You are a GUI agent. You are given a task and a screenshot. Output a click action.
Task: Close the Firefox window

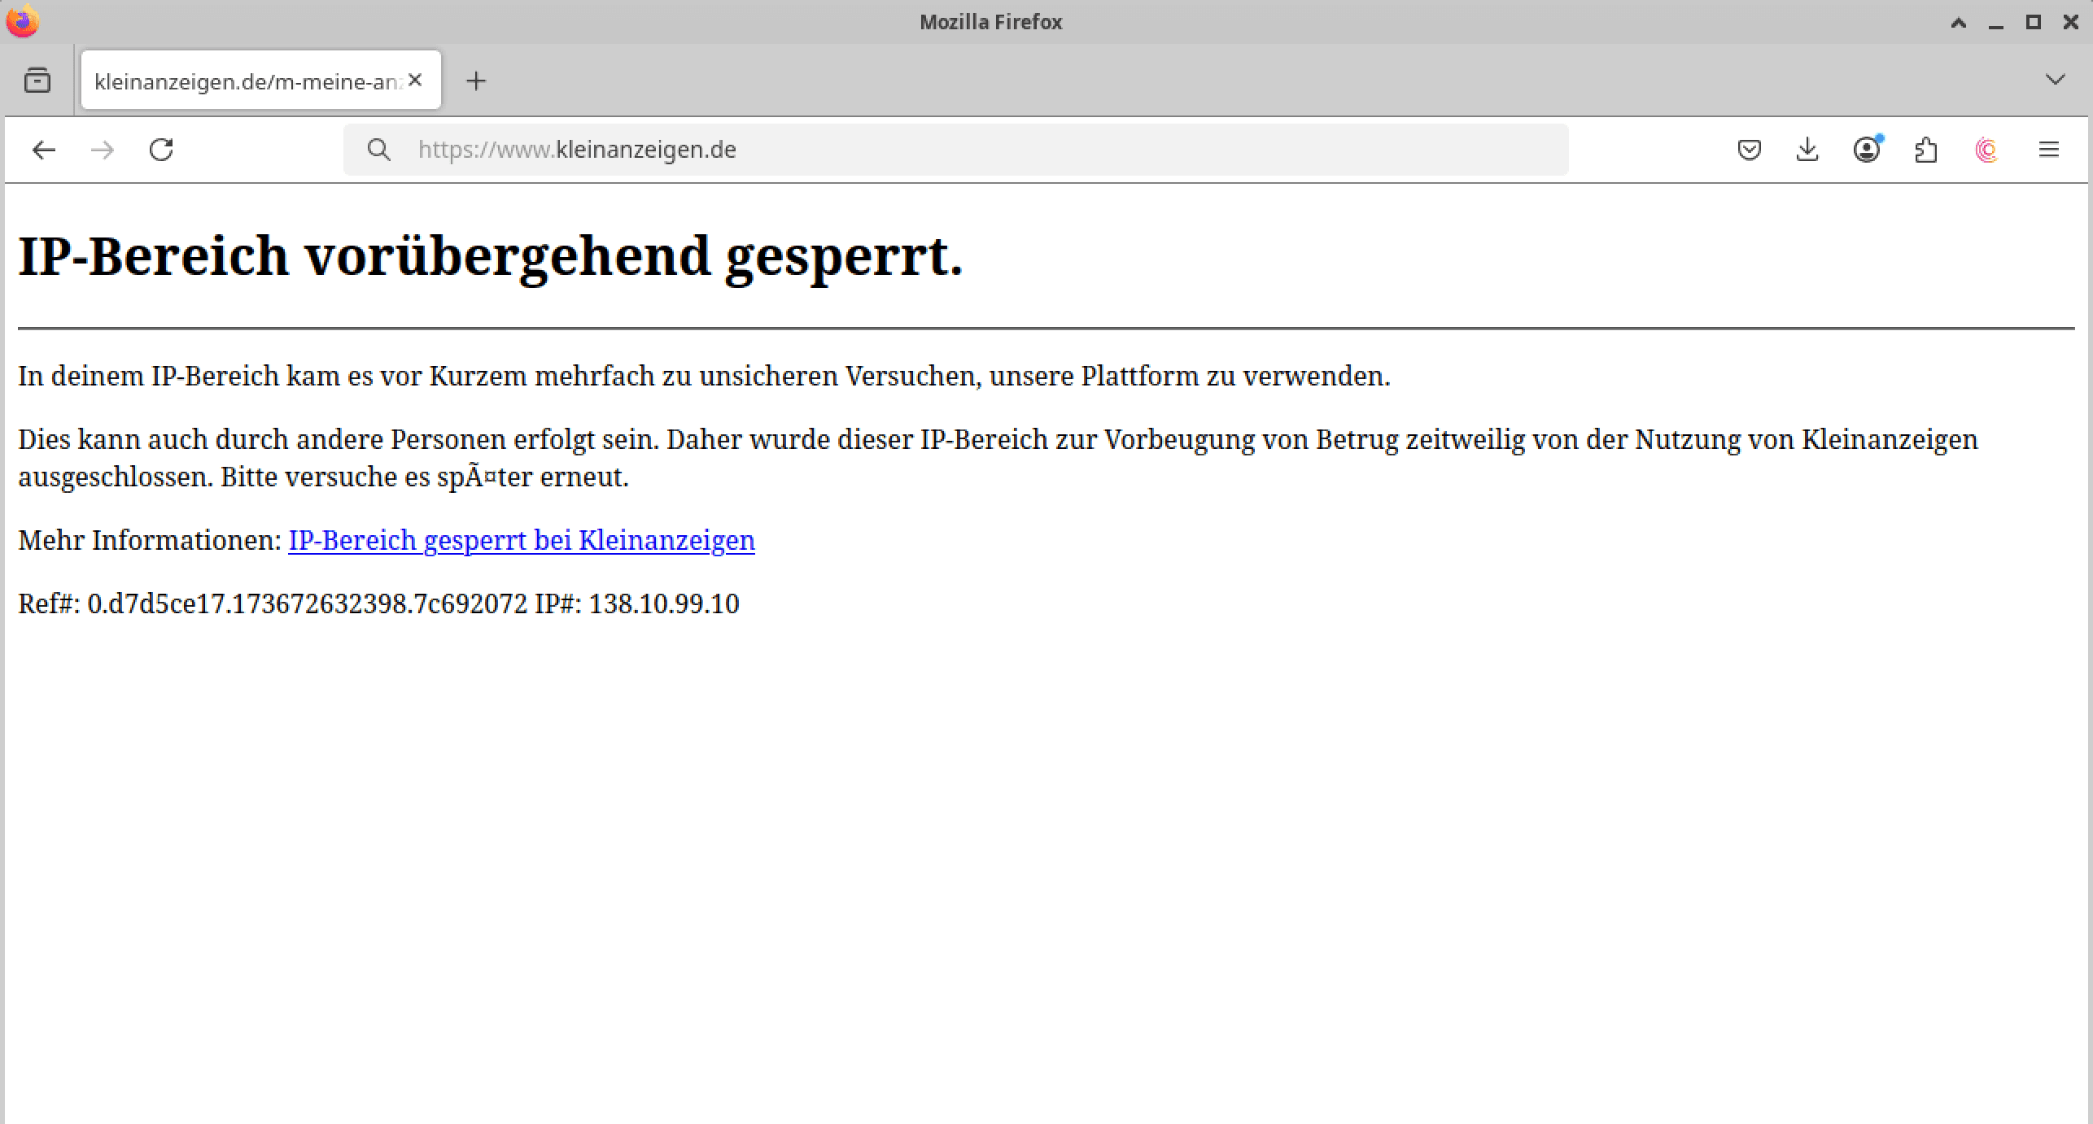coord(2071,23)
